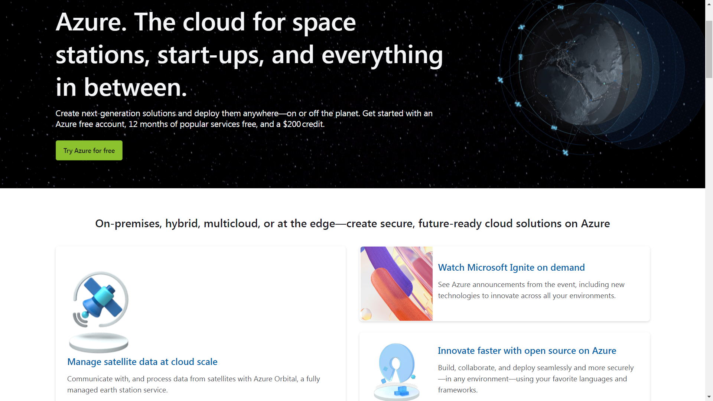Select the satellite illustration icon
713x401 pixels.
coord(99,301)
